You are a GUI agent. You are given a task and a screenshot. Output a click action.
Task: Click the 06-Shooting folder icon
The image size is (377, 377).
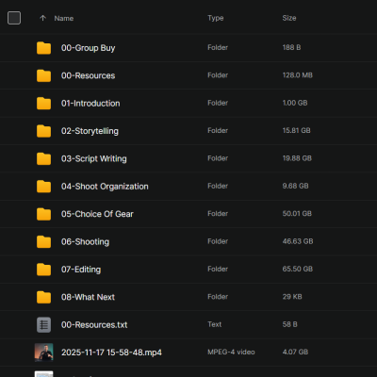[43, 241]
